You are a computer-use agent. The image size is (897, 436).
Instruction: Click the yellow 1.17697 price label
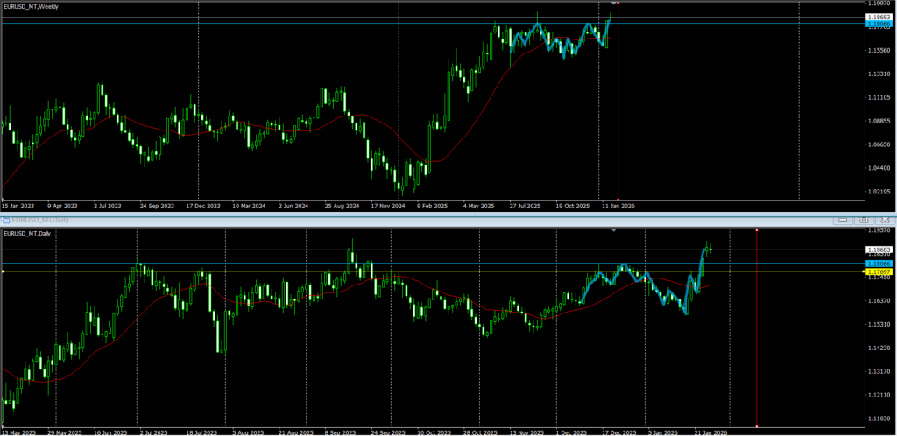tap(879, 271)
